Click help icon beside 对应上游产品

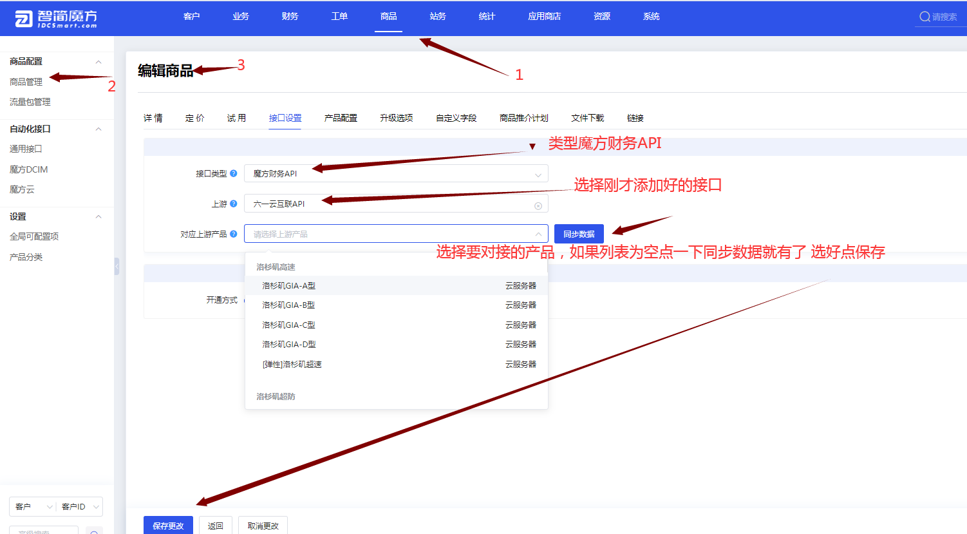[x=234, y=234]
